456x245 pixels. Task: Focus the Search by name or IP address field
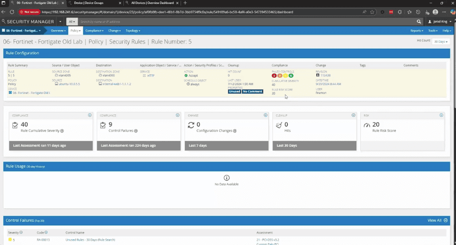click(247, 21)
